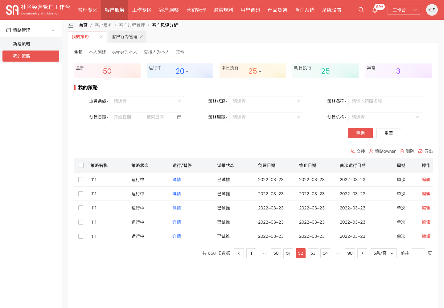Click the 交接 handover action
Image resolution: width=444 pixels, height=308 pixels.
pyautogui.click(x=358, y=151)
